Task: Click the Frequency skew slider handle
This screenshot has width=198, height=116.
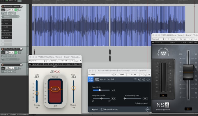Action: [101, 98]
